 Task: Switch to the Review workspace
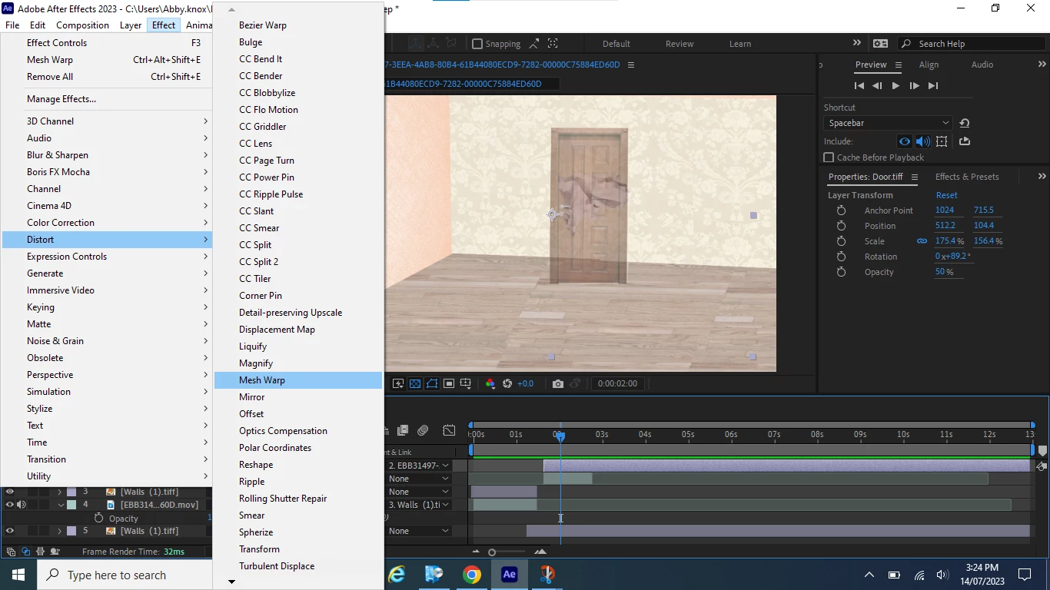tap(680, 44)
